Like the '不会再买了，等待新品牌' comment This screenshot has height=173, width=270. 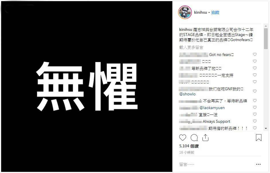[255, 100]
